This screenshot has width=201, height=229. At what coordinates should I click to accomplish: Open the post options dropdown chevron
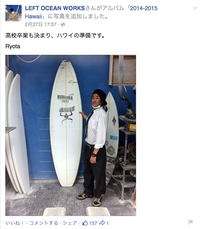coord(195,8)
